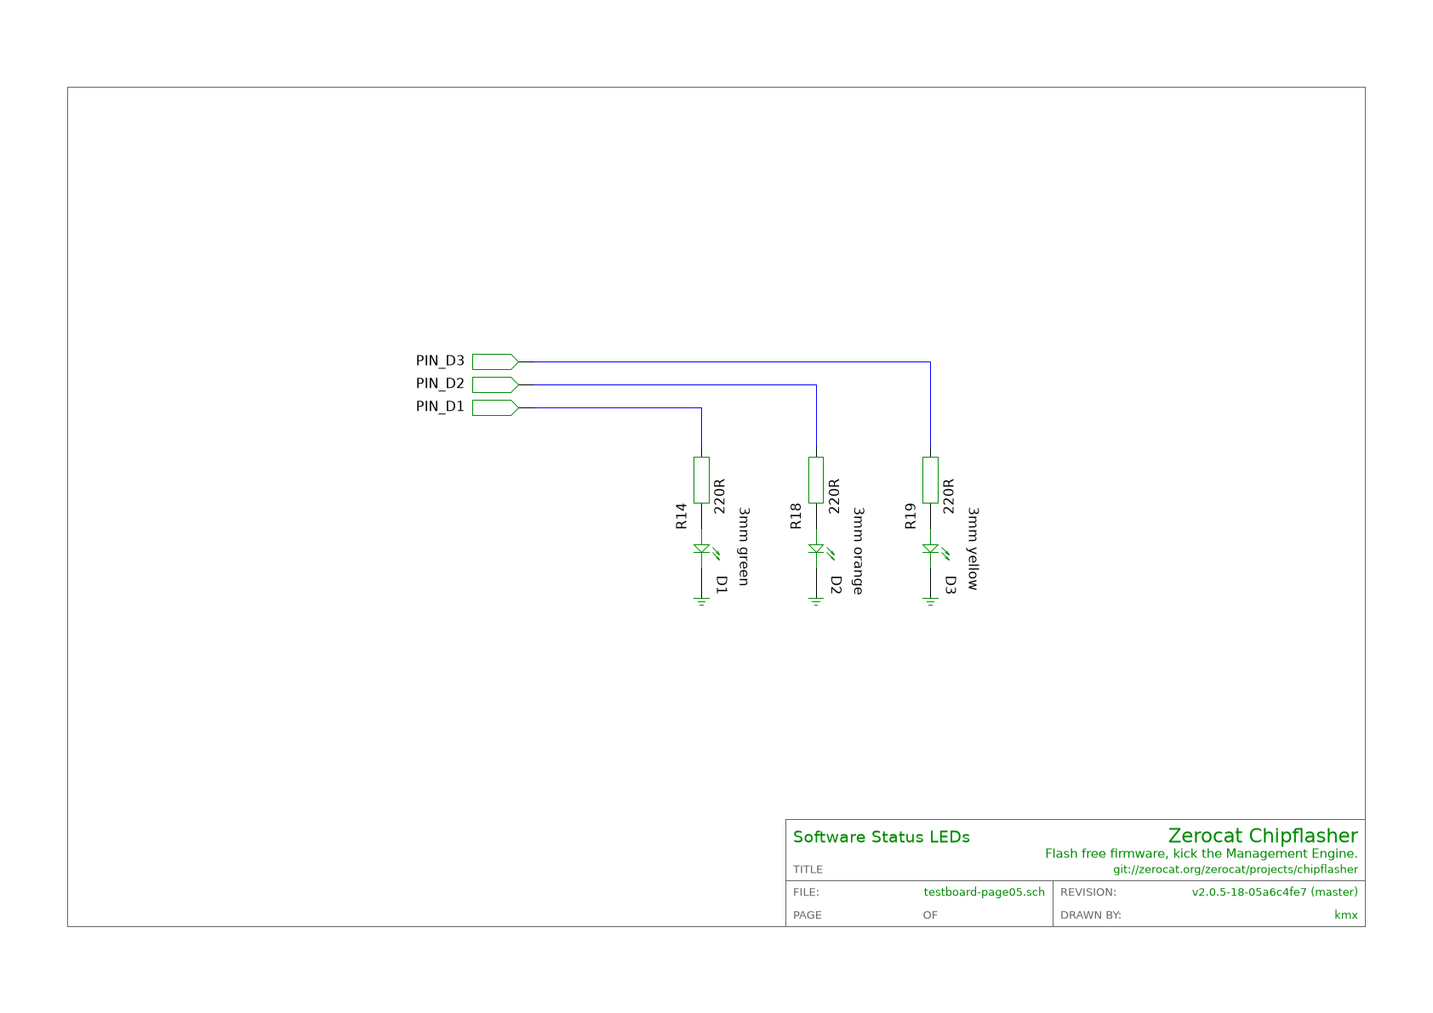
Task: Click the testboard-page05.sch file name
Action: tap(985, 892)
